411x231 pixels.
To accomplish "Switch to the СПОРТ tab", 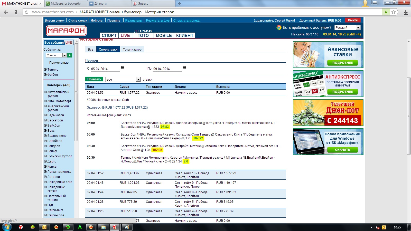I will click(x=109, y=35).
